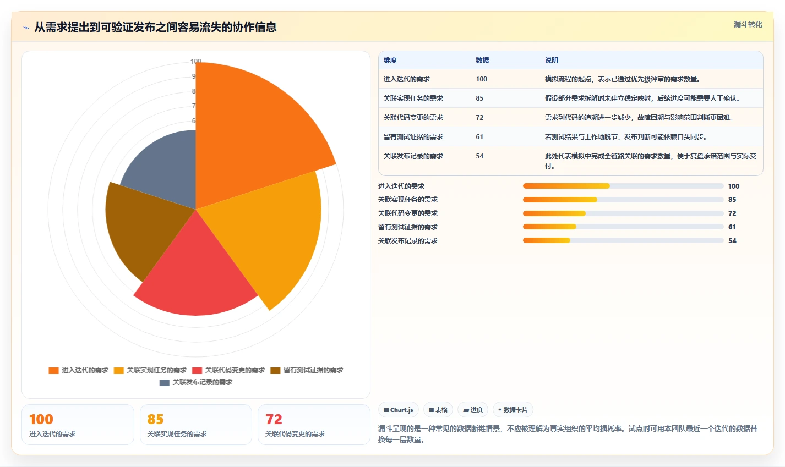Click value 85 in the table
Screen dimensions: 785x467
479,98
